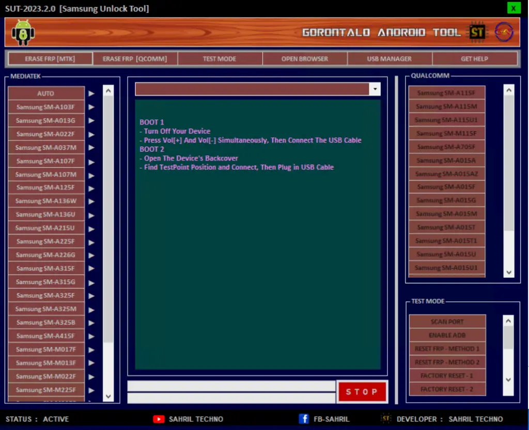Viewport: 529px width, 430px height.
Task: Click the arrow beside Samsung SM-A226G
Action: (91, 255)
